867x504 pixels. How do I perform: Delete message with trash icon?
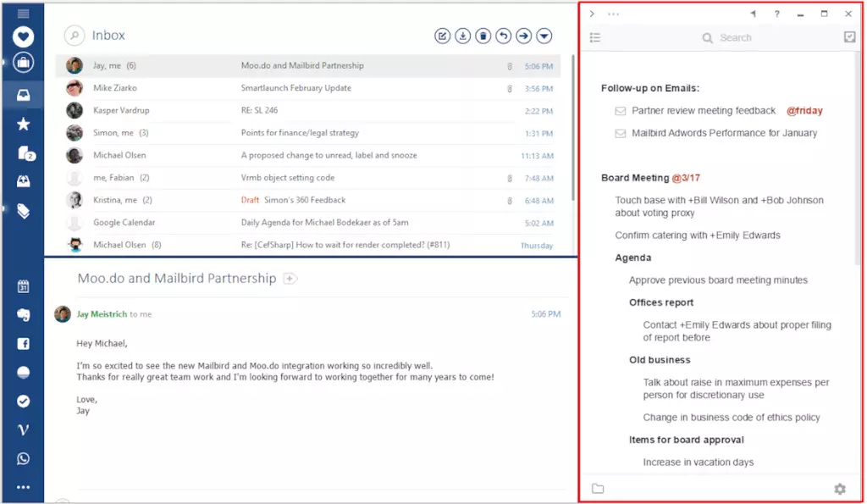pos(483,36)
